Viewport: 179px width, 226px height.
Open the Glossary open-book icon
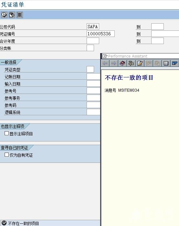tap(166, 63)
